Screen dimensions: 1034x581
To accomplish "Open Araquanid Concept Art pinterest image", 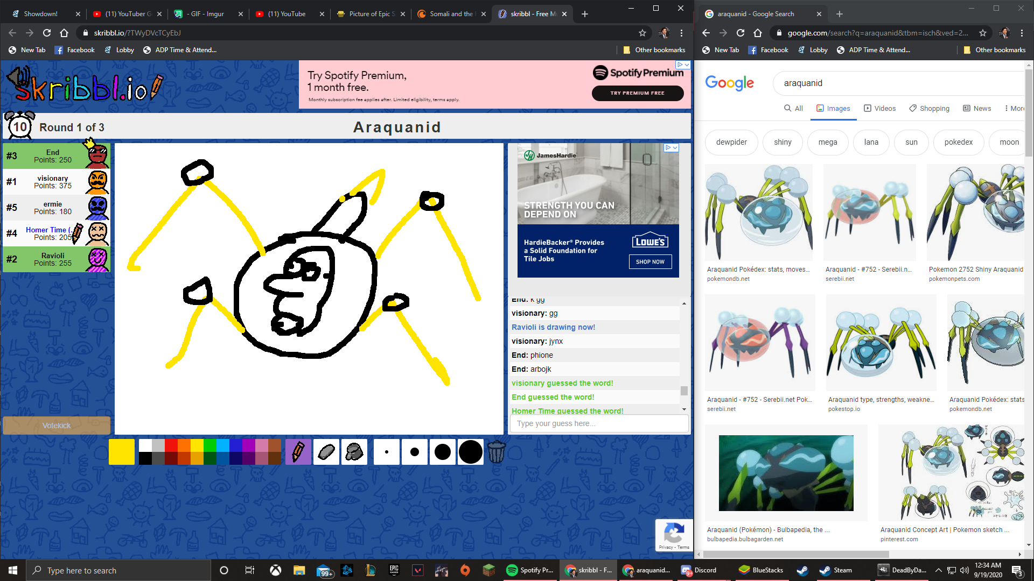I will [952, 473].
